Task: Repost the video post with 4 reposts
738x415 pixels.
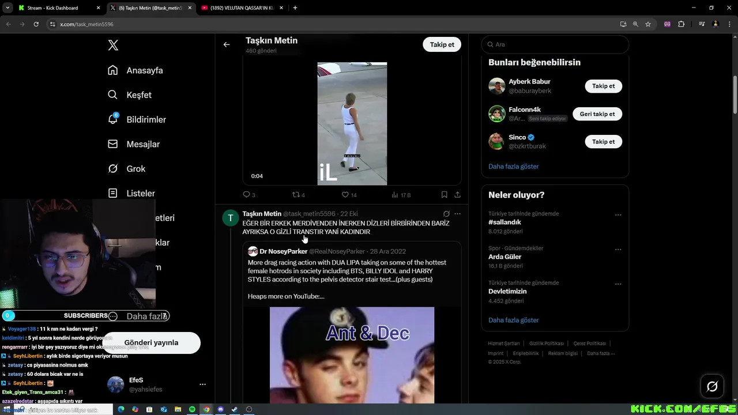Action: pos(299,195)
